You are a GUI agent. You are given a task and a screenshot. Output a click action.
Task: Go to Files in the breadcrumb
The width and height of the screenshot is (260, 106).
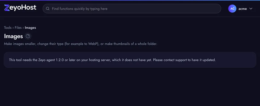coord(18,28)
